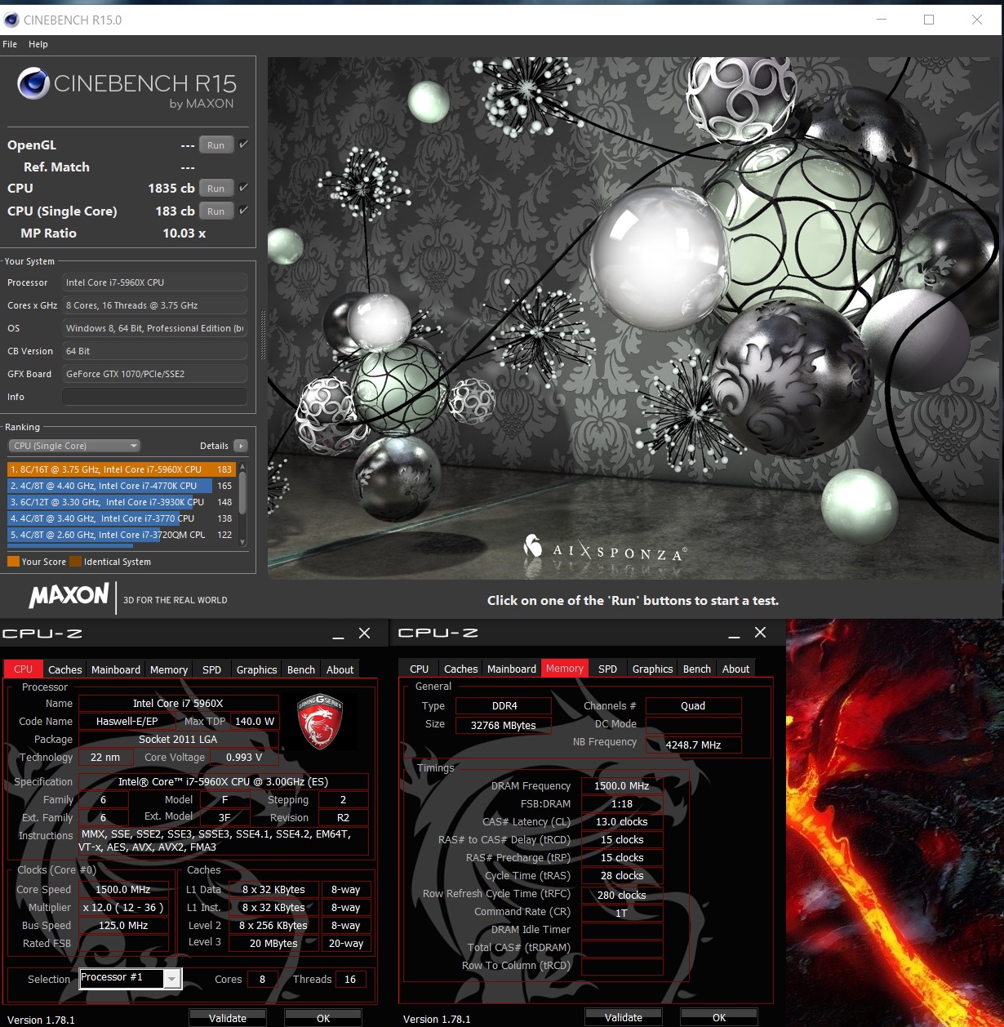Image resolution: width=1004 pixels, height=1027 pixels.
Task: Open Bench tab in left CPU-Z
Action: point(301,669)
